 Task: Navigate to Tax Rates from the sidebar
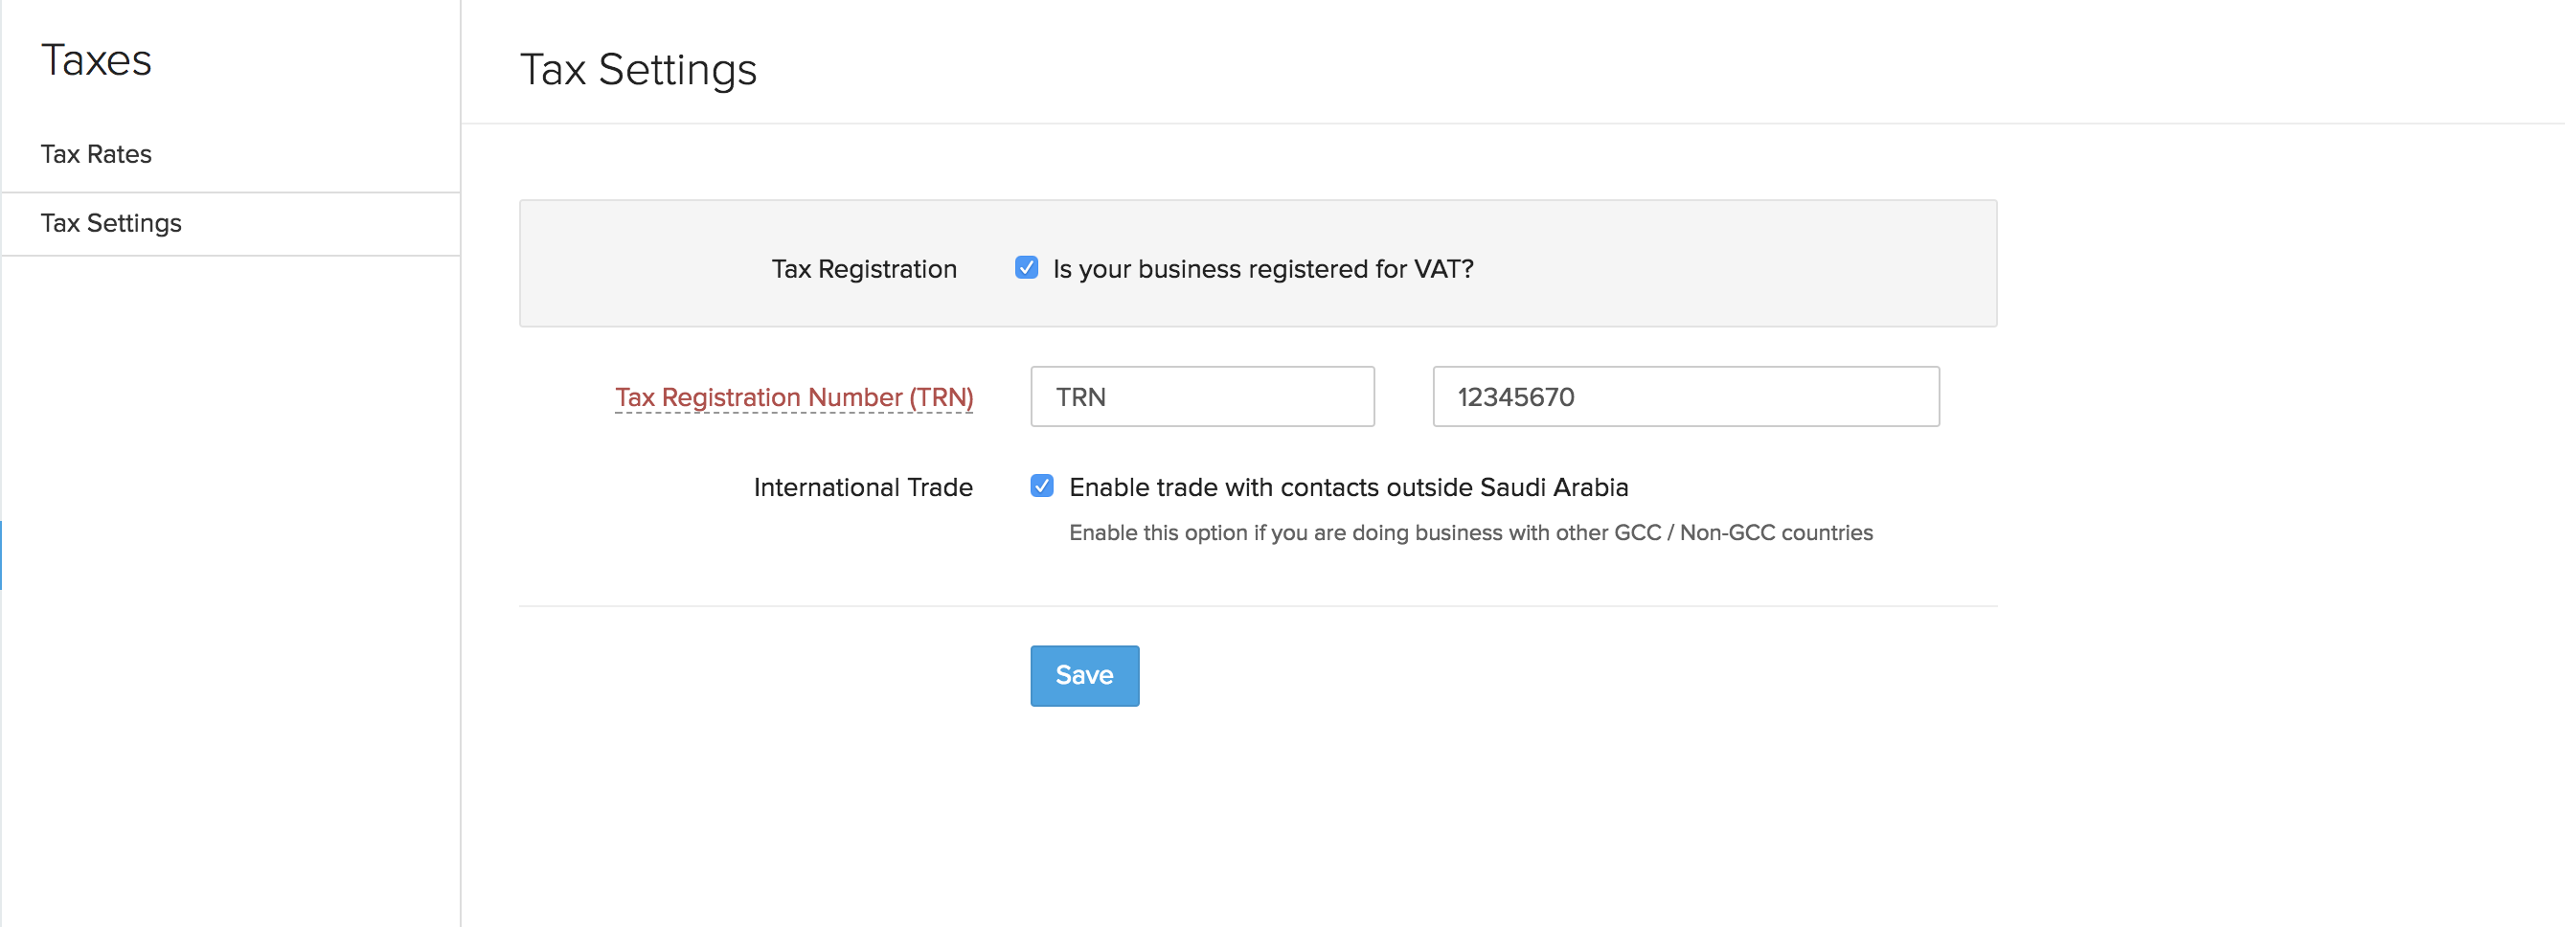(x=96, y=153)
